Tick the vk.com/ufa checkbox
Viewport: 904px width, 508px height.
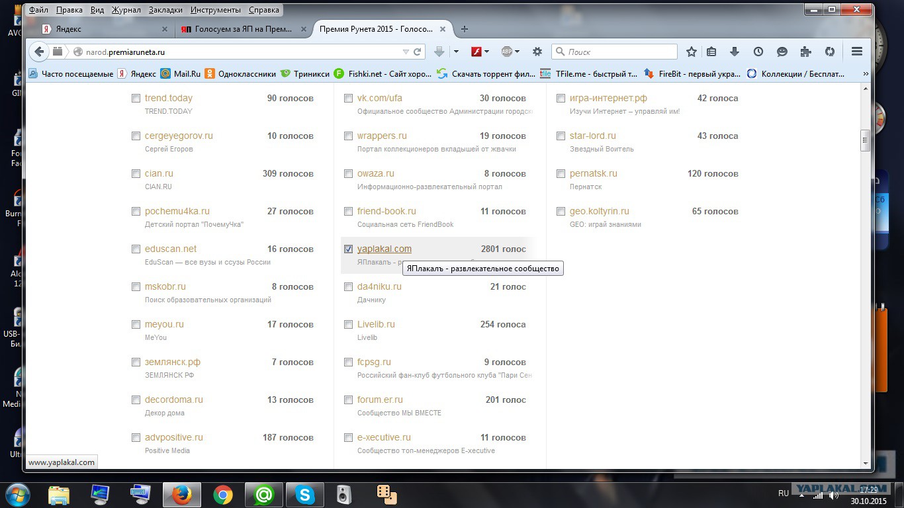coord(348,99)
